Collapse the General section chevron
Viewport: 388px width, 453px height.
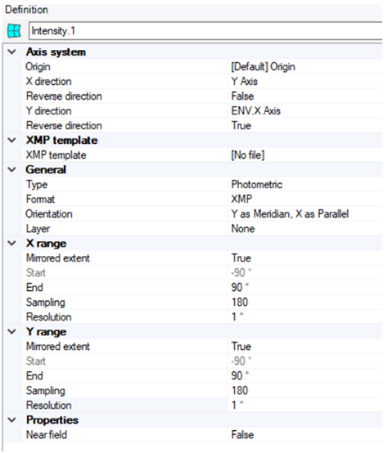[x=12, y=169]
